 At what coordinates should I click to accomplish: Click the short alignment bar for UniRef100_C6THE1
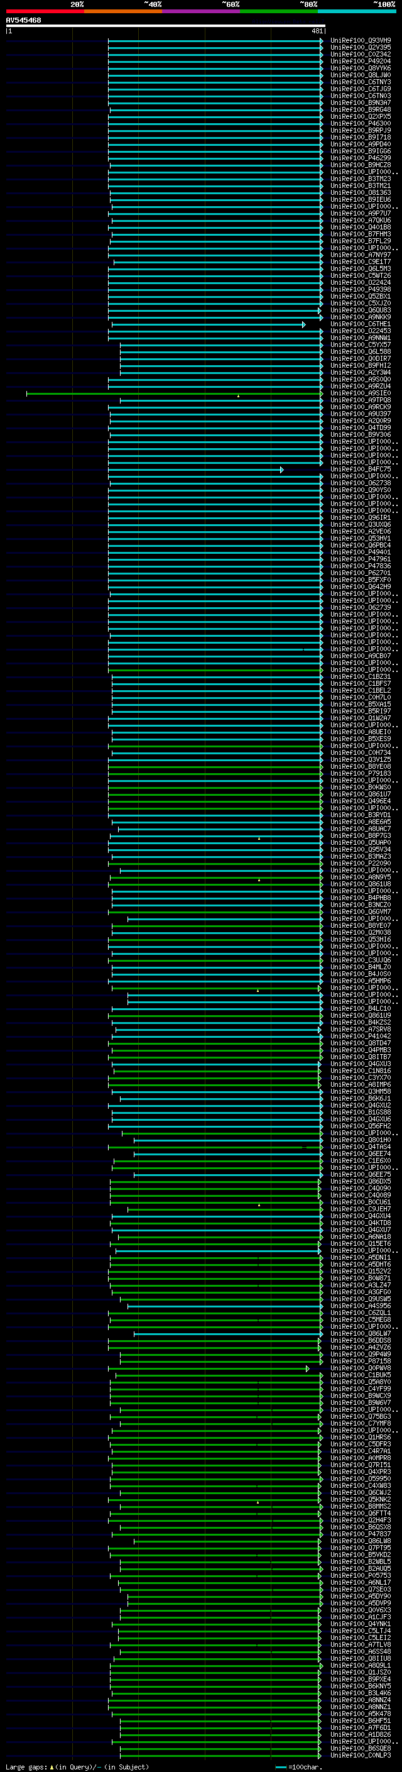[208, 324]
